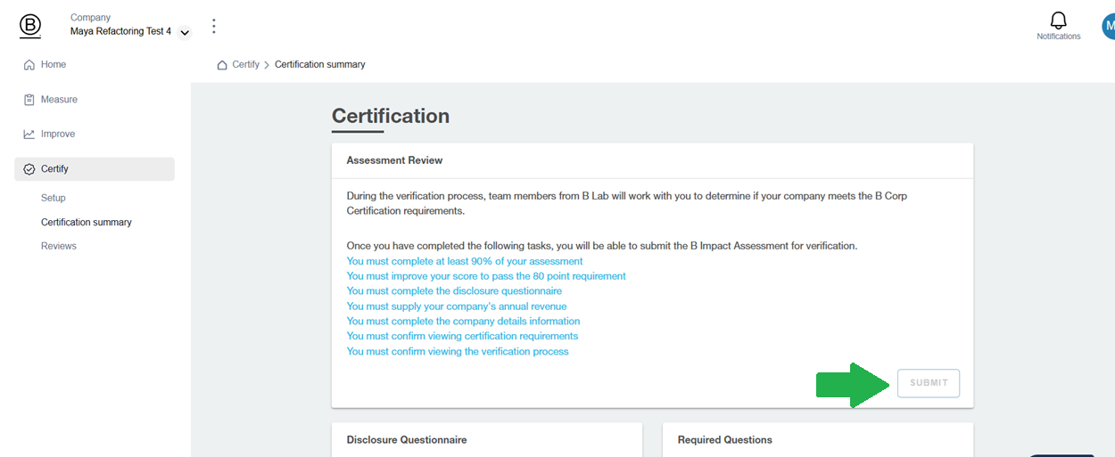Screen dimensions: 1115x457
Task: Open 'You must complete the company details information'
Action: point(463,322)
